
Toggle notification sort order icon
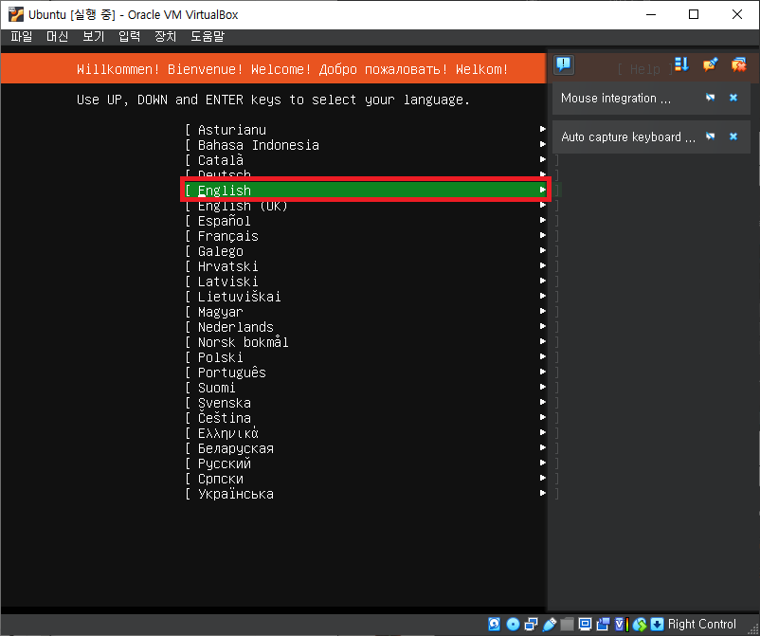(681, 64)
